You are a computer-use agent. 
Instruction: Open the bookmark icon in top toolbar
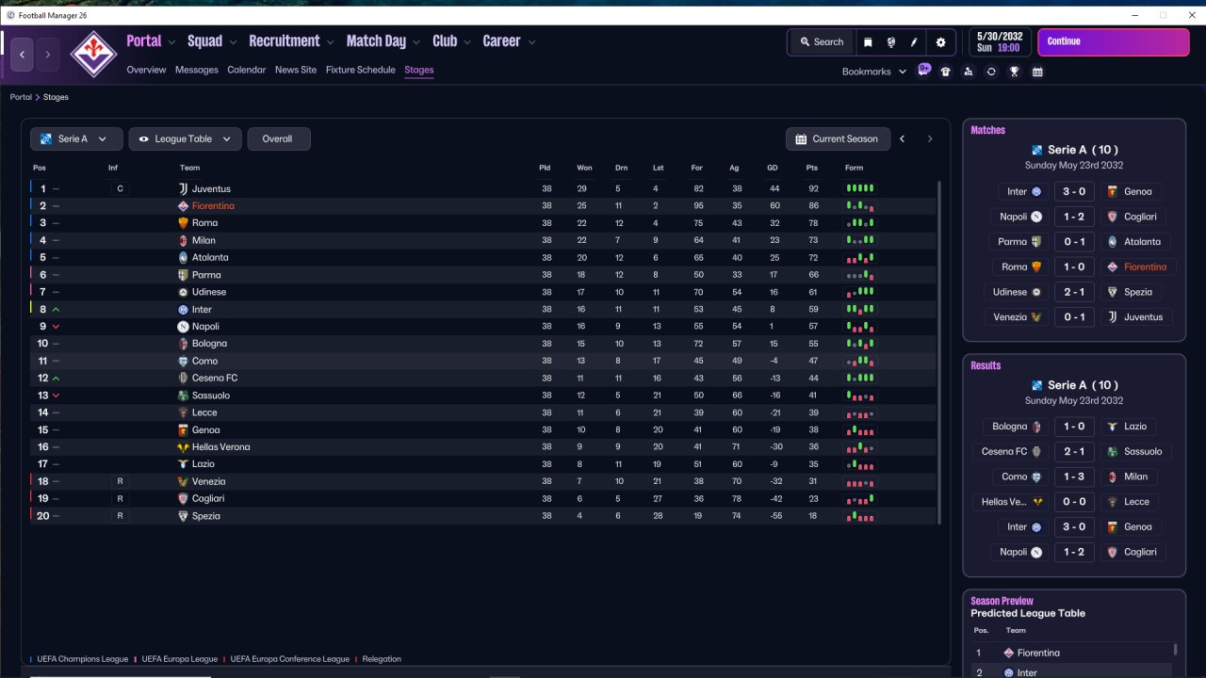(868, 42)
